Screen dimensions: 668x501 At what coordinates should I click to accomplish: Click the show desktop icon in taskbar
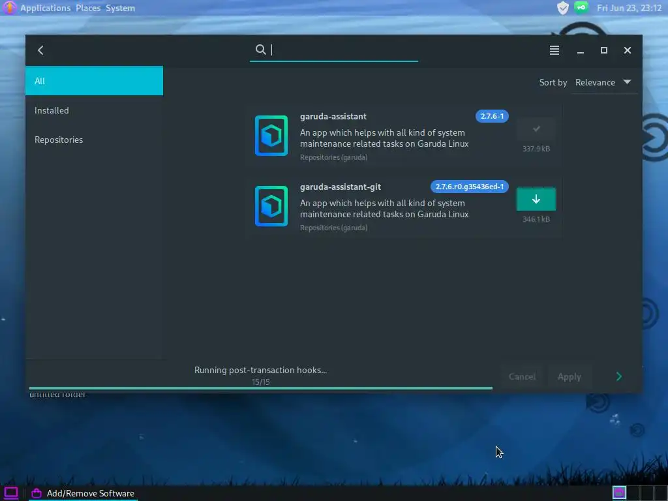(11, 493)
